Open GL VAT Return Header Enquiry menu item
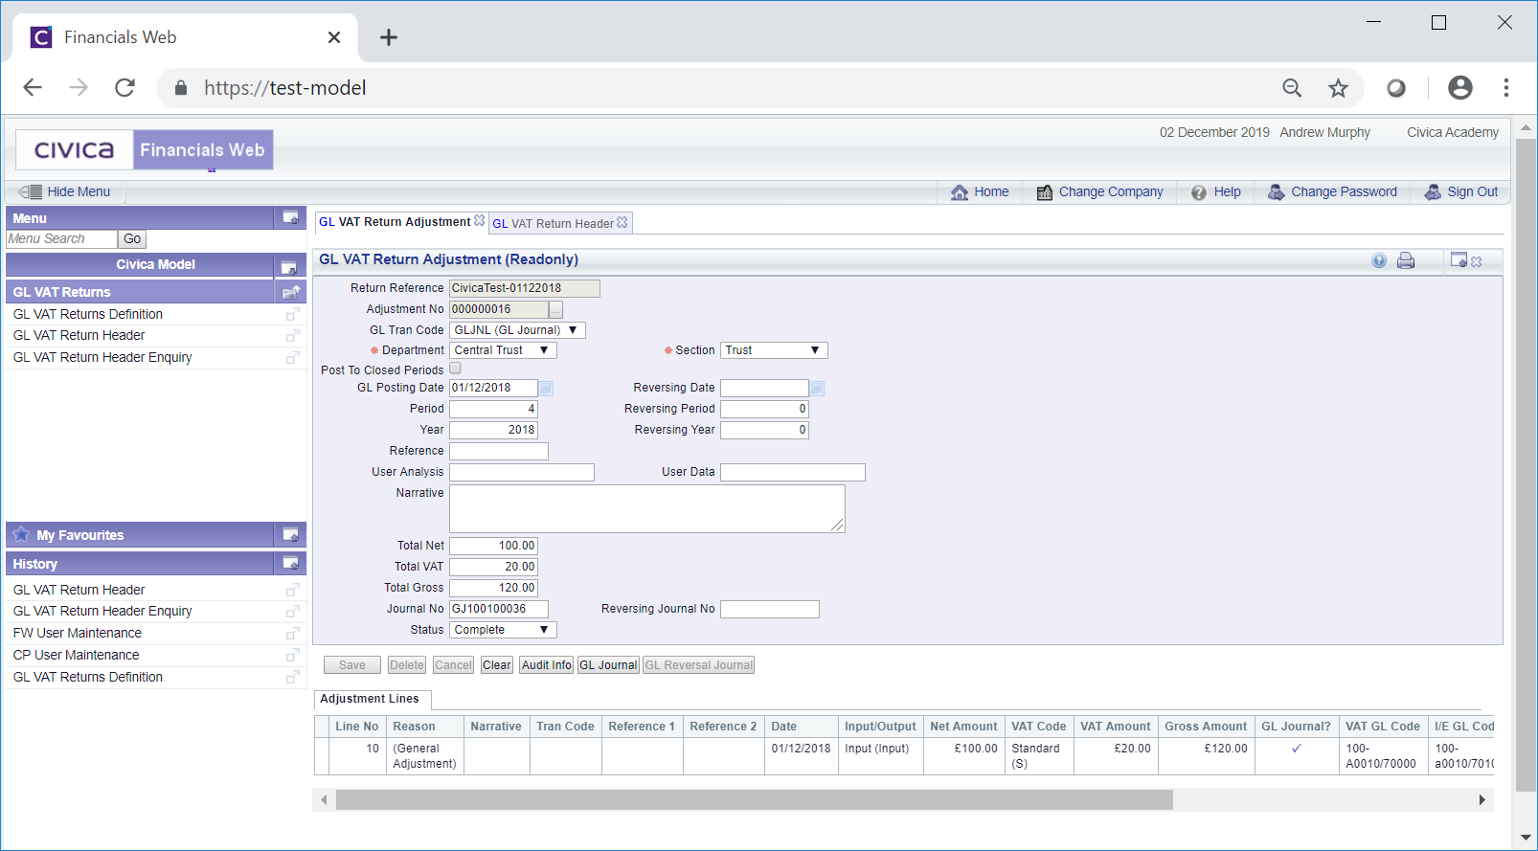The image size is (1538, 851). click(102, 358)
